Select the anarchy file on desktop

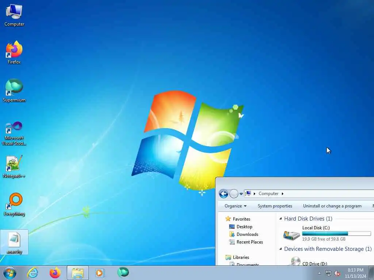[x=14, y=242]
